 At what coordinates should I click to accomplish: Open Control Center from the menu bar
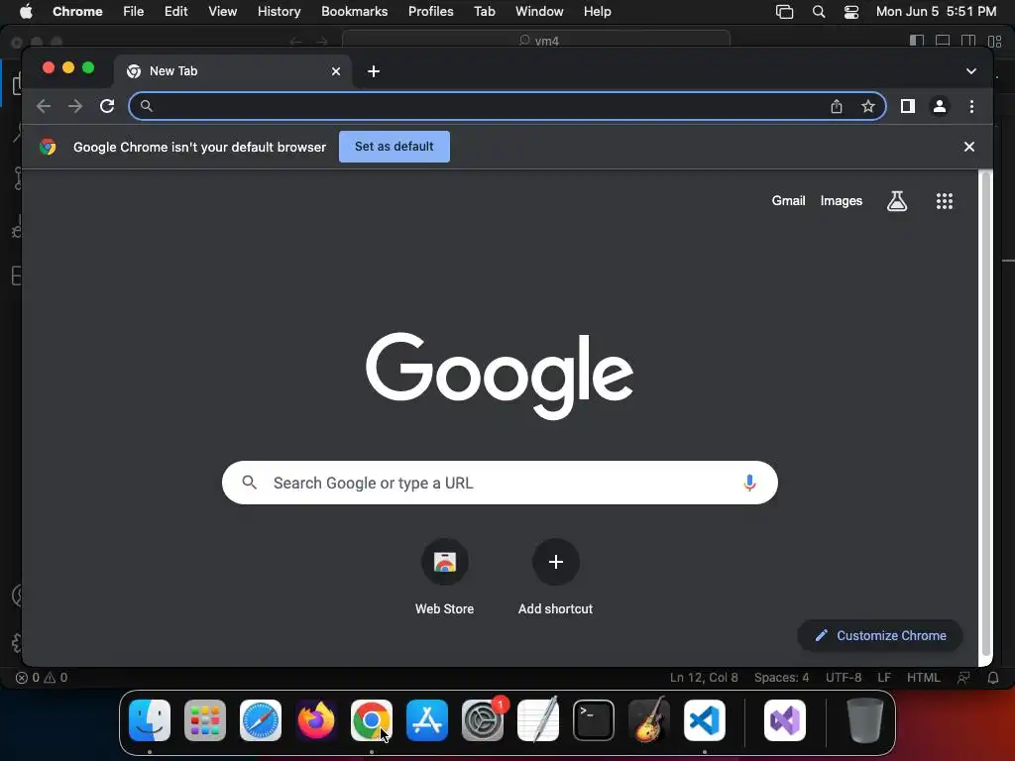(x=851, y=12)
